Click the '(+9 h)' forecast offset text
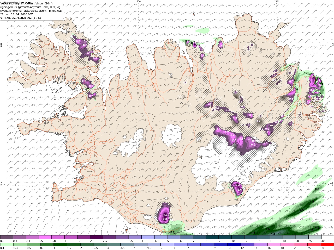This screenshot has width=334, height=250. tap(37, 18)
